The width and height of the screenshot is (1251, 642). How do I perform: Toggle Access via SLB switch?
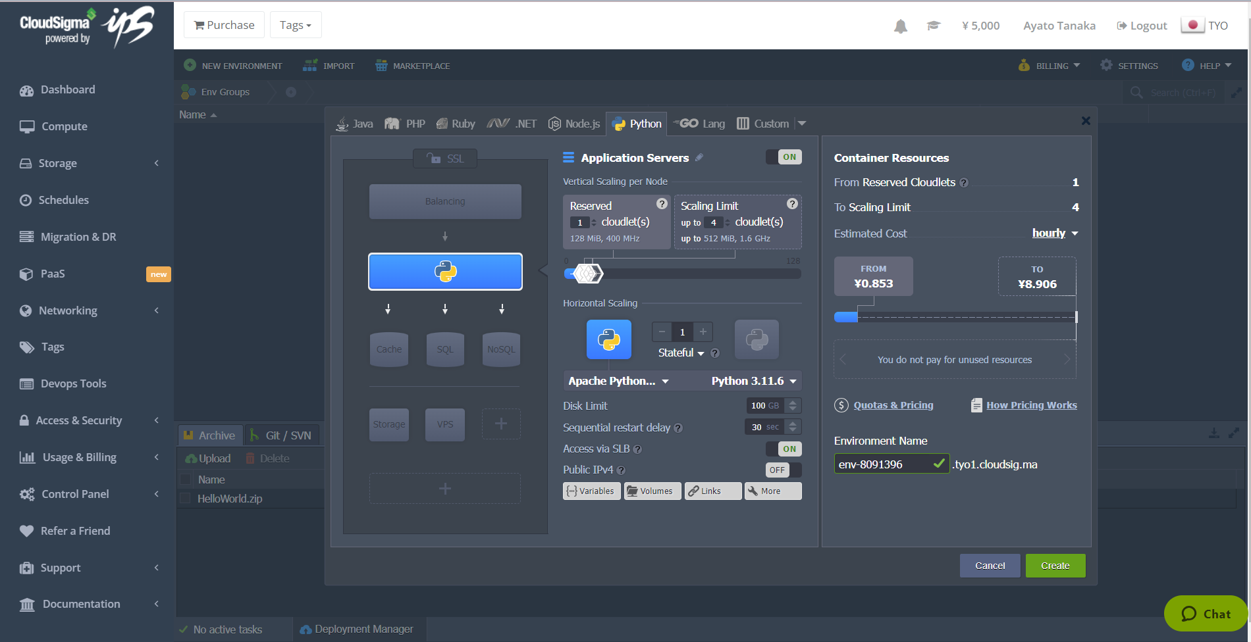[784, 449]
